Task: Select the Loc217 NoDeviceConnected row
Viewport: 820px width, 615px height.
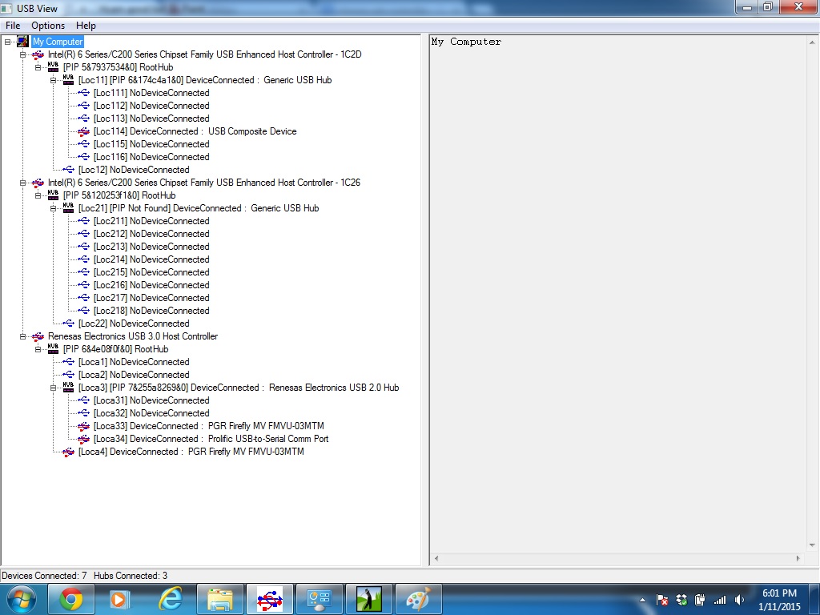Action: (x=151, y=298)
